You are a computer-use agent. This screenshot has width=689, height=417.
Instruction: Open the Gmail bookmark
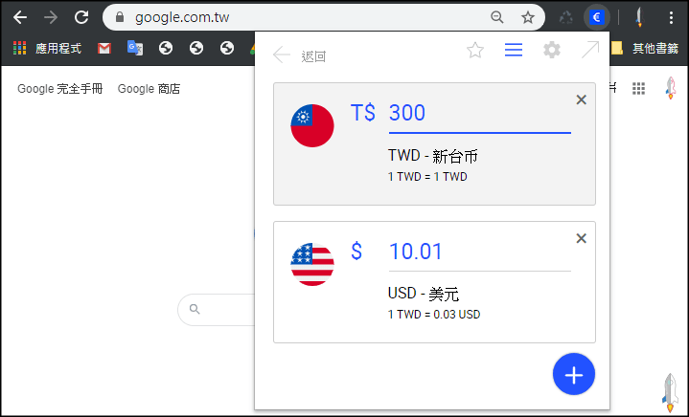(104, 48)
